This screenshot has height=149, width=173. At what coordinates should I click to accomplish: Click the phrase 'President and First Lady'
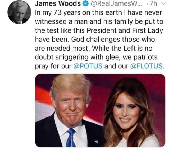tap(125, 30)
